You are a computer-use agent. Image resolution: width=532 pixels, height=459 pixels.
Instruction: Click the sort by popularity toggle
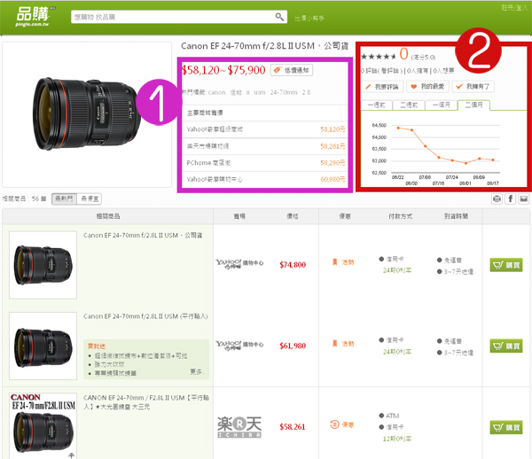click(64, 198)
